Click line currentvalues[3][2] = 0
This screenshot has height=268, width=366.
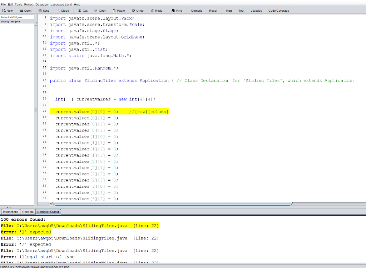click(86, 199)
